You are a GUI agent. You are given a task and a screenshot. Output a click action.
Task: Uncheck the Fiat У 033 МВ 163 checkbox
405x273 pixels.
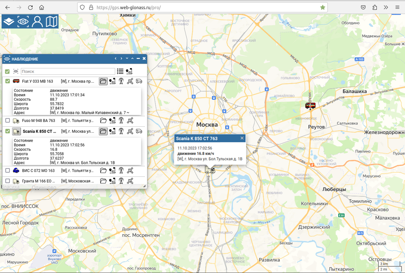pyautogui.click(x=8, y=81)
